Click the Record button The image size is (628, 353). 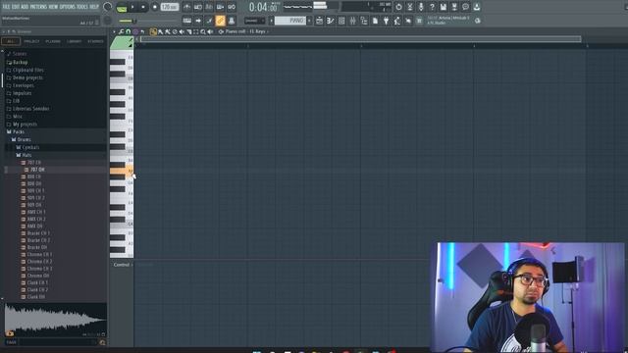click(155, 7)
